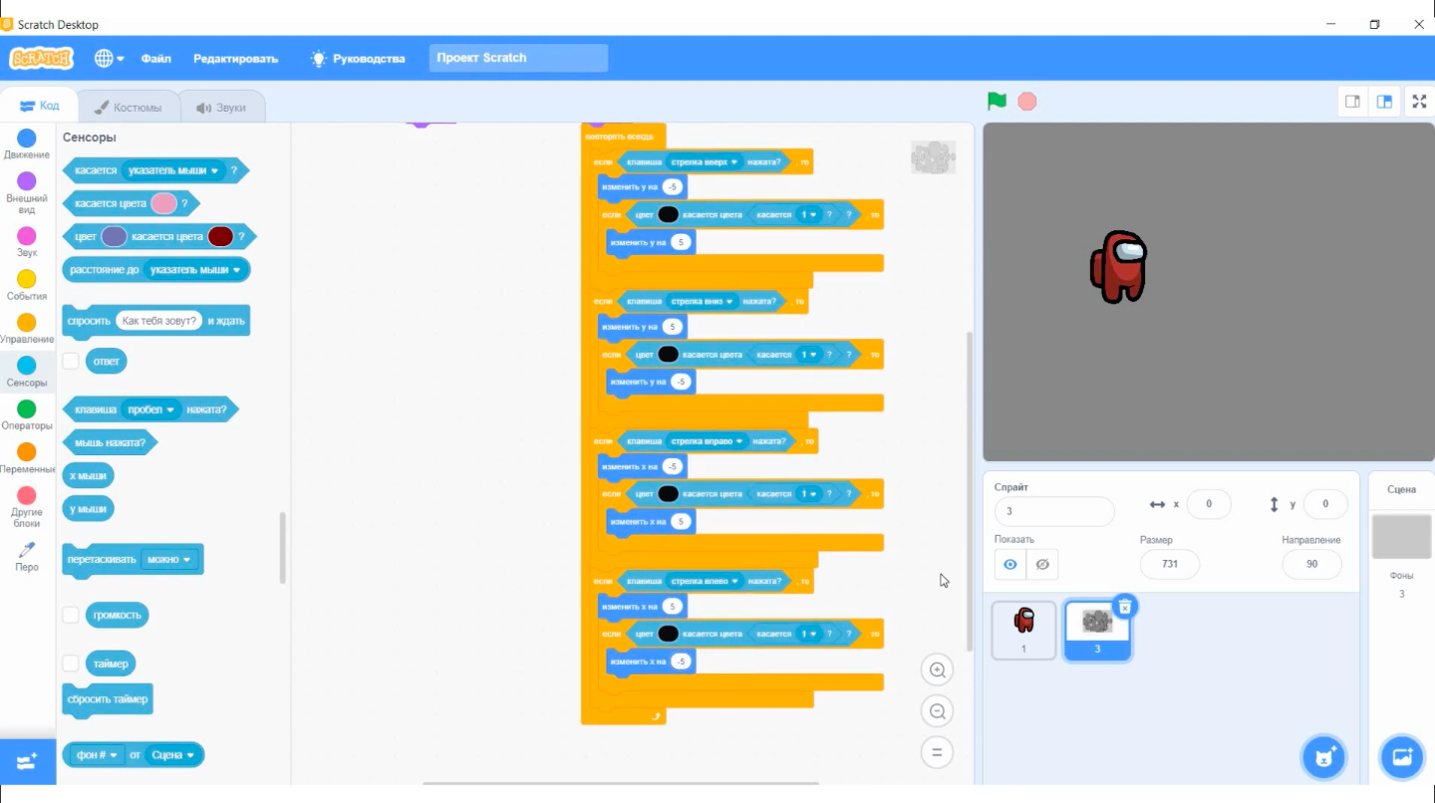Open пробел key dropdown in palette

(x=151, y=409)
